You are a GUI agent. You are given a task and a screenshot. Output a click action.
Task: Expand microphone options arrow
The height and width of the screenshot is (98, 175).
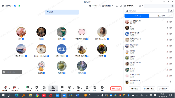tap(9, 88)
